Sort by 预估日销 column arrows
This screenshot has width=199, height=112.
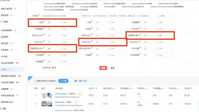click(115, 88)
